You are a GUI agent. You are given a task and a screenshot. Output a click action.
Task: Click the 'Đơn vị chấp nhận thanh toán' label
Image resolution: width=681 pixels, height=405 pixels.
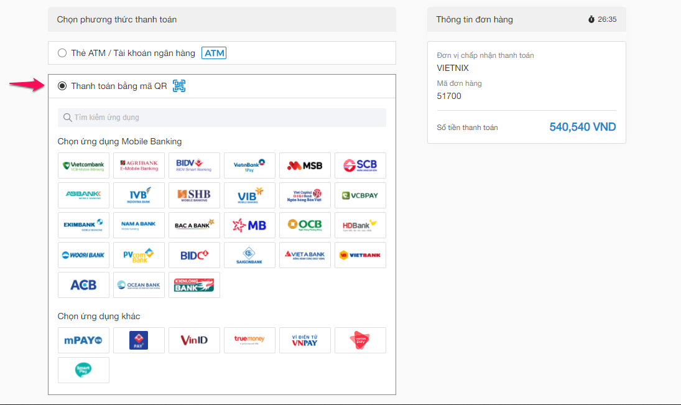click(x=485, y=55)
